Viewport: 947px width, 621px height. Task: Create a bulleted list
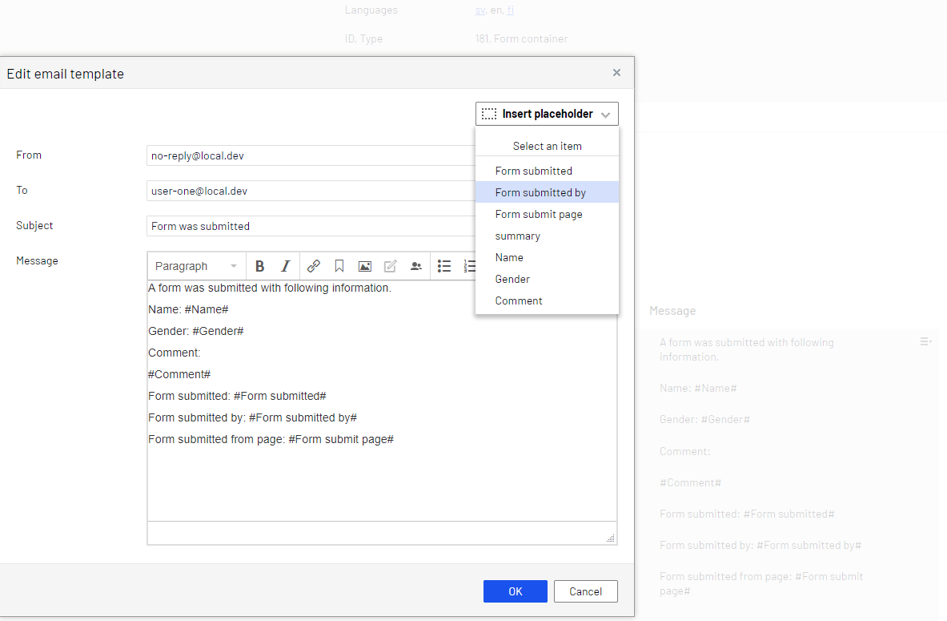444,265
